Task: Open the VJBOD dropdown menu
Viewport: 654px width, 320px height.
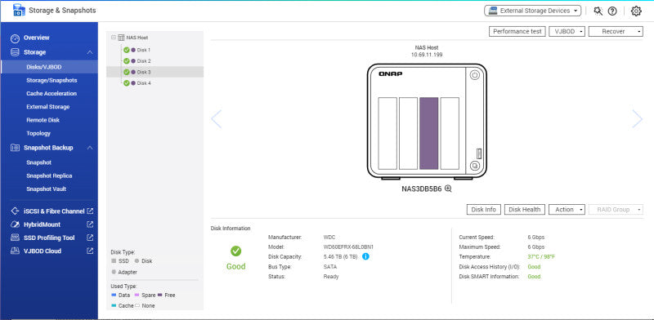Action: [x=567, y=31]
